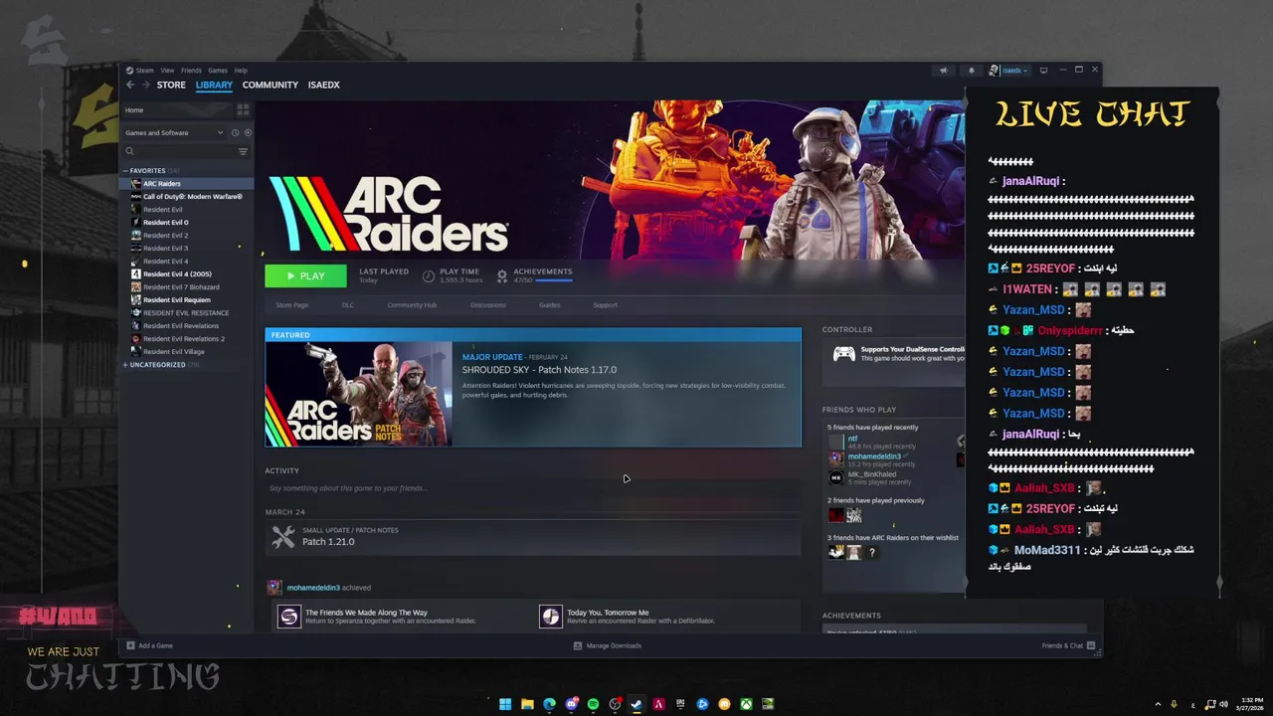
Task: Select Resident Evil 4 (2005) in library
Action: click(187, 274)
